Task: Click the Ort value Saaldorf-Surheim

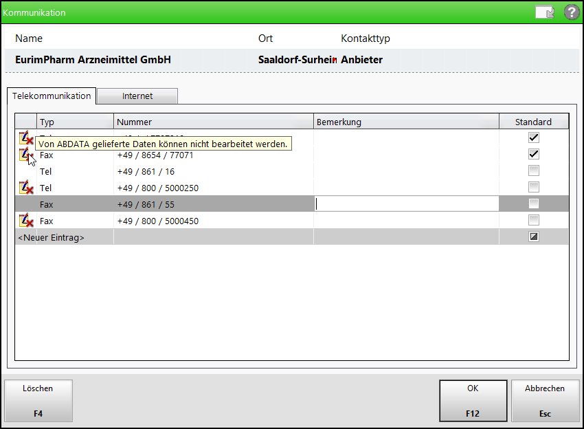Action: tap(297, 60)
